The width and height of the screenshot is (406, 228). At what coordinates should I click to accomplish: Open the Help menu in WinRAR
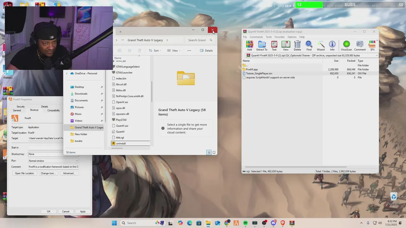point(302,37)
